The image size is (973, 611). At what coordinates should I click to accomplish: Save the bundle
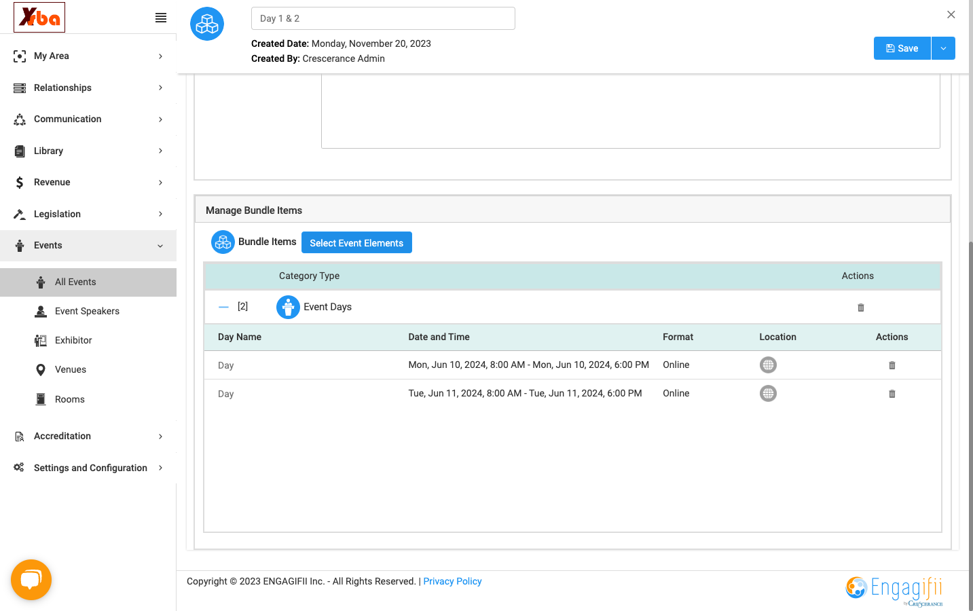coord(902,48)
